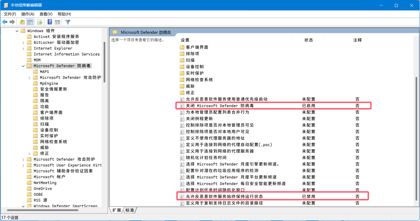
Task: Select the OOBE tree folder
Action: click(x=38, y=195)
